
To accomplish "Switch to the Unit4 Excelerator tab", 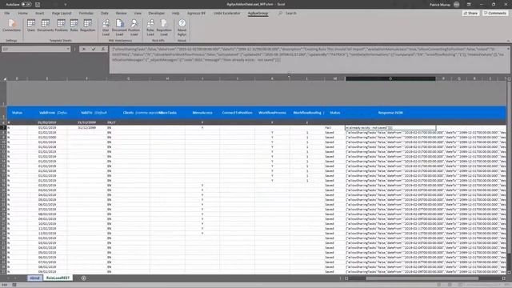I will pyautogui.click(x=226, y=13).
